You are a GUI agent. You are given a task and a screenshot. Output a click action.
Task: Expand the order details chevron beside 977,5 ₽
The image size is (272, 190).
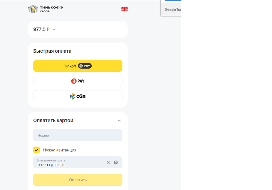click(x=54, y=30)
